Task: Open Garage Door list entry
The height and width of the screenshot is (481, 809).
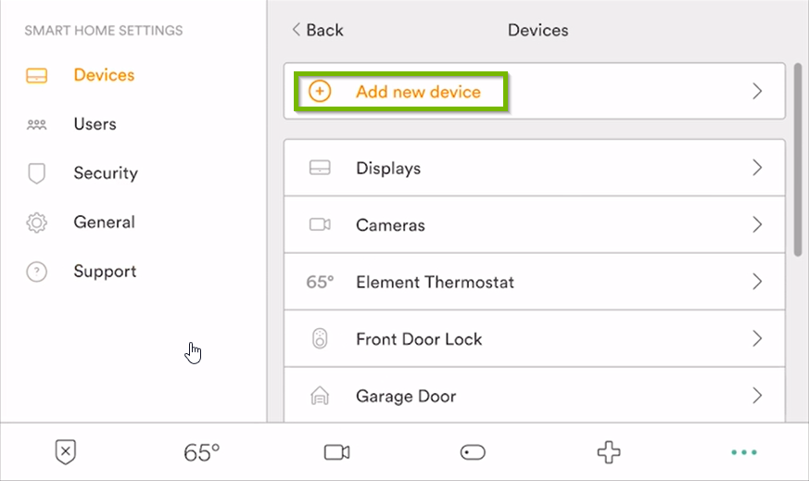Action: coord(535,395)
